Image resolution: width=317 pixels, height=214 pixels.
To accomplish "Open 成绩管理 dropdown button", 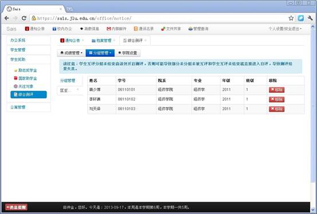I will (71, 53).
